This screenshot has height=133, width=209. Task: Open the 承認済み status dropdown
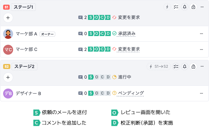pyautogui.click(x=126, y=34)
